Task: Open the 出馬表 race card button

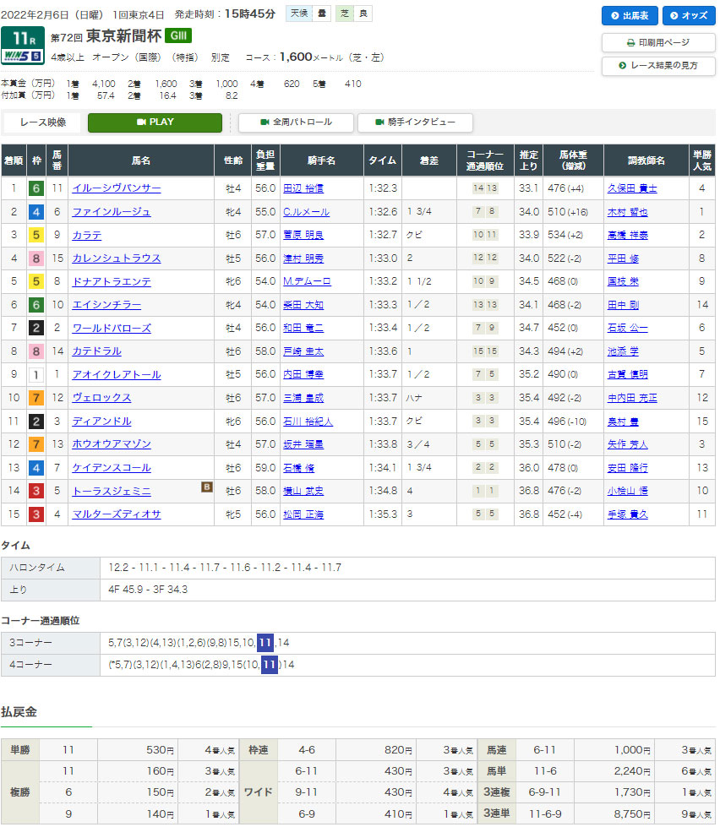Action: pos(630,16)
